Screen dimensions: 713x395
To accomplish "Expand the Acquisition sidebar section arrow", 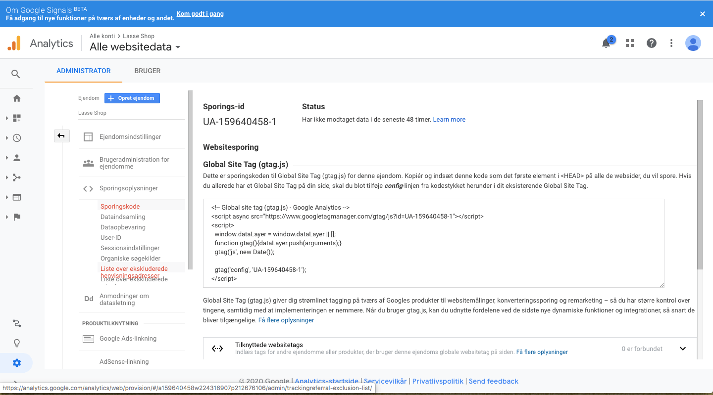I will [x=7, y=177].
